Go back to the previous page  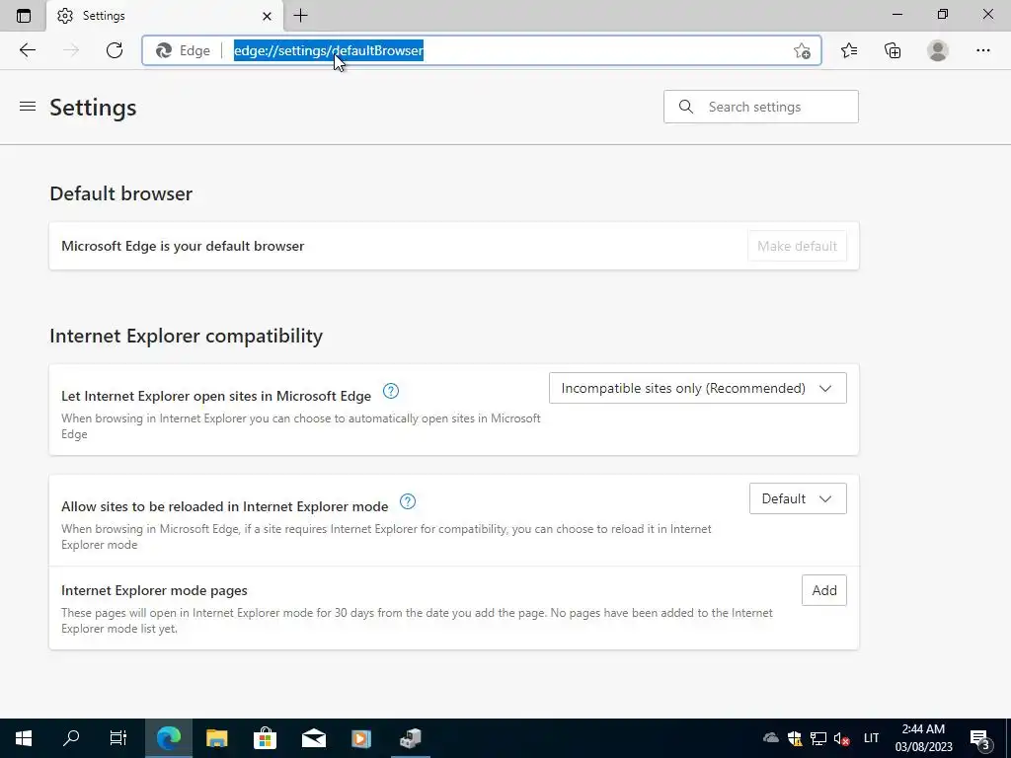(x=27, y=50)
